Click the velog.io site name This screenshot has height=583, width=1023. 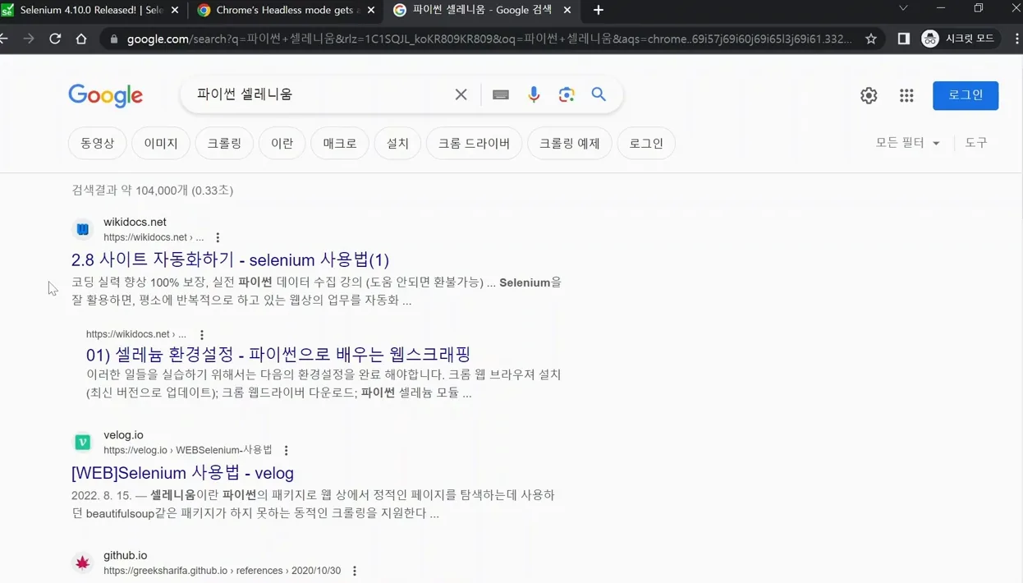click(123, 434)
